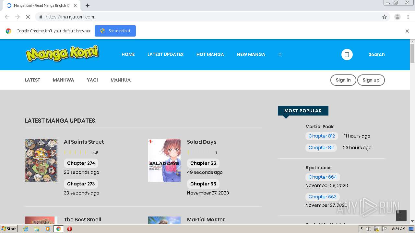Select the YAOI sub-menu tab
Image resolution: width=415 pixels, height=233 pixels.
click(x=92, y=80)
